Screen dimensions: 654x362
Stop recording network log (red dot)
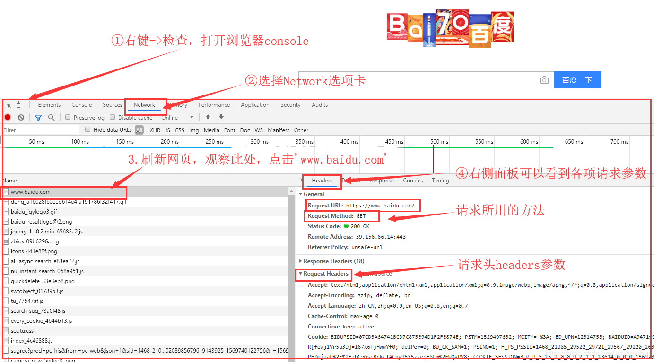pos(8,117)
